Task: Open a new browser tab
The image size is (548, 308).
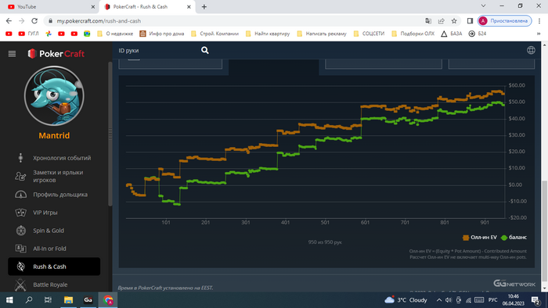Action: tap(204, 6)
